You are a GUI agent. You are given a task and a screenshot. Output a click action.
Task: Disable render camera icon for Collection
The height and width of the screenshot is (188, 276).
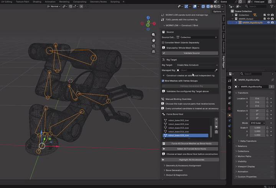tap(272, 15)
